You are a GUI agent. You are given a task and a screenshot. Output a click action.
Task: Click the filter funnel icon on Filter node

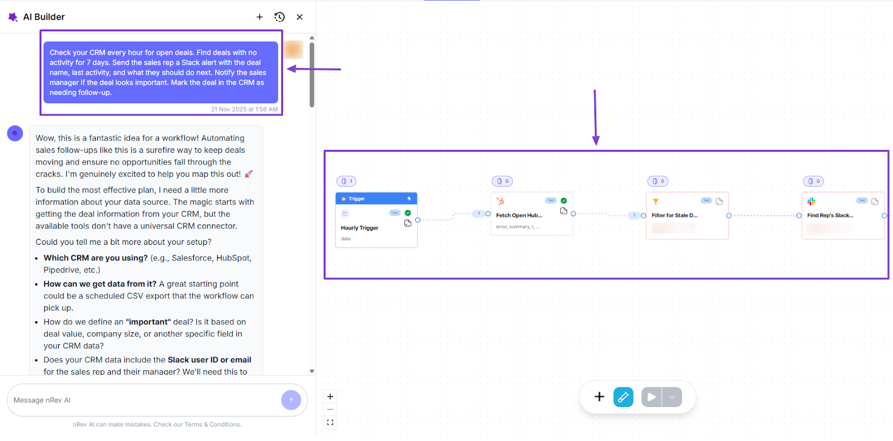coord(656,202)
